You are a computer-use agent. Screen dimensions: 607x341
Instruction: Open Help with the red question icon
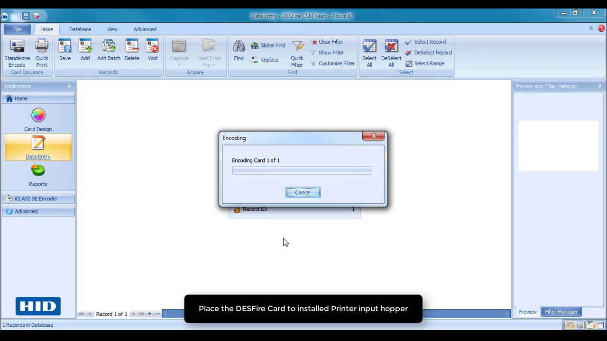coord(601,29)
